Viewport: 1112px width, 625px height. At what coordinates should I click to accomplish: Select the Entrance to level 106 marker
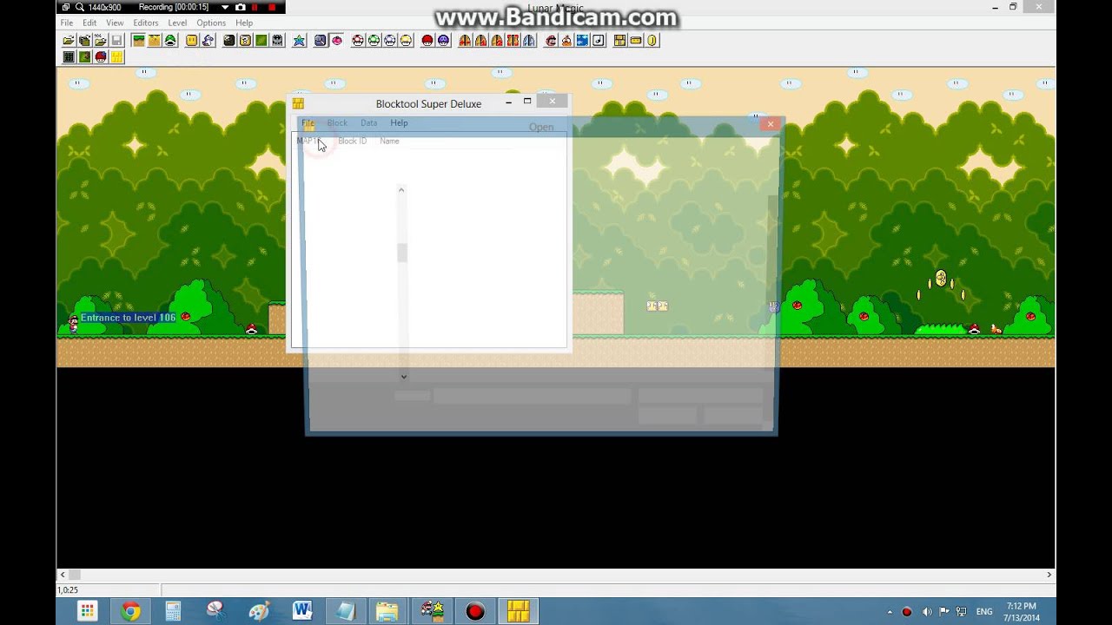(128, 318)
